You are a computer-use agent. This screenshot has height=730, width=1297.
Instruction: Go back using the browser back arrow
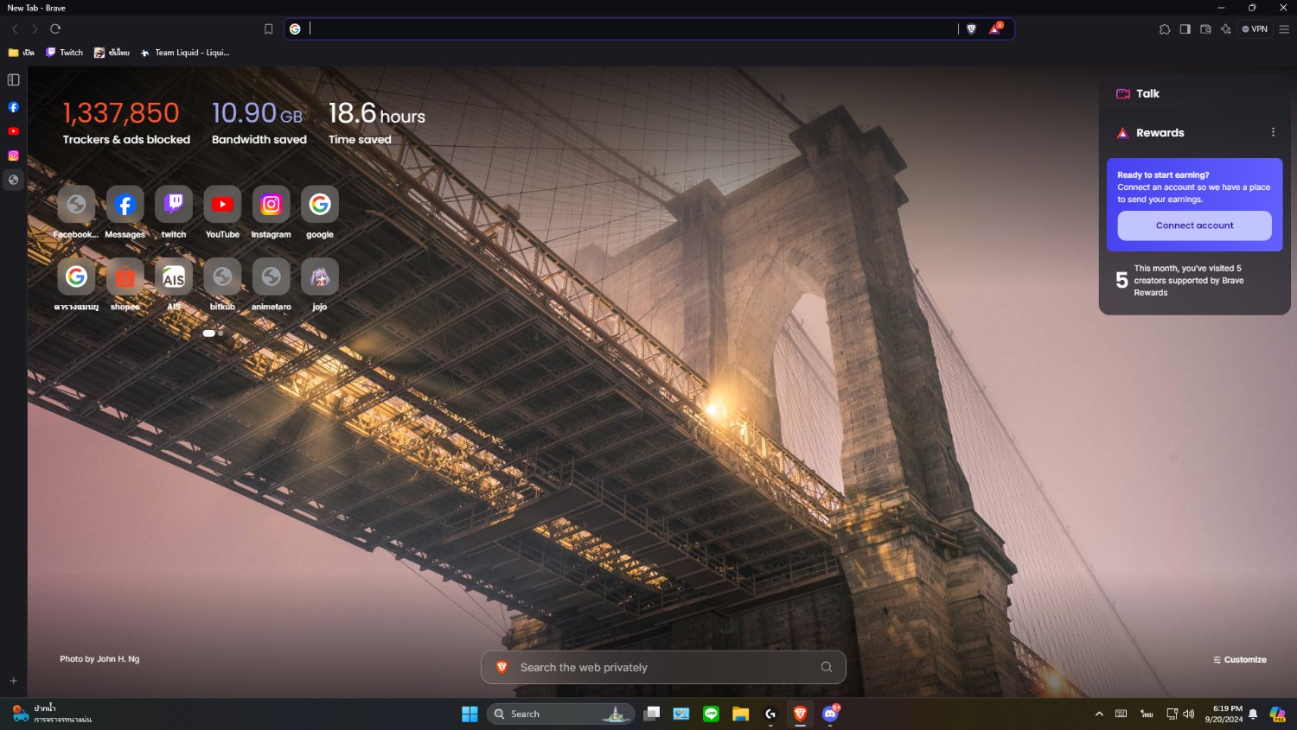(15, 29)
